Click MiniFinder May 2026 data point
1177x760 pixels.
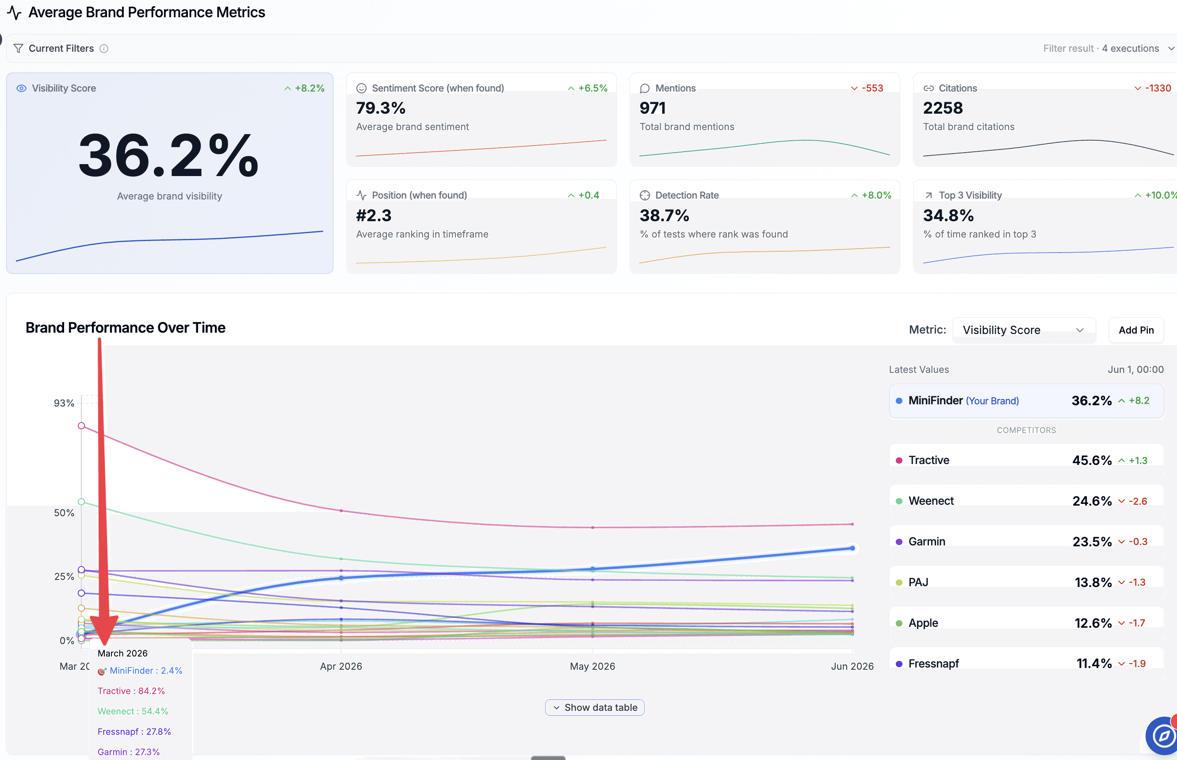592,569
